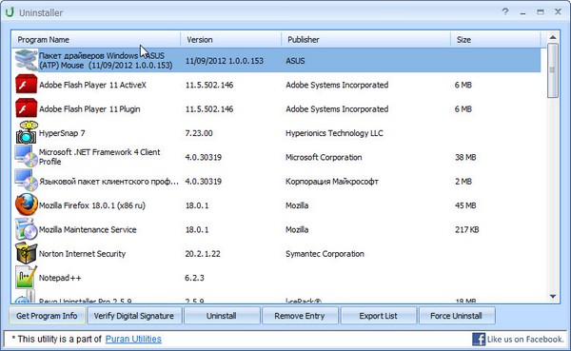Click the ASUS driver package row icon
This screenshot has height=351, width=571.
coord(26,60)
